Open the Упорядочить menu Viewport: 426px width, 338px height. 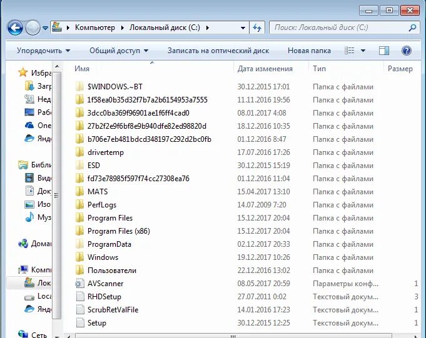pyautogui.click(x=43, y=51)
